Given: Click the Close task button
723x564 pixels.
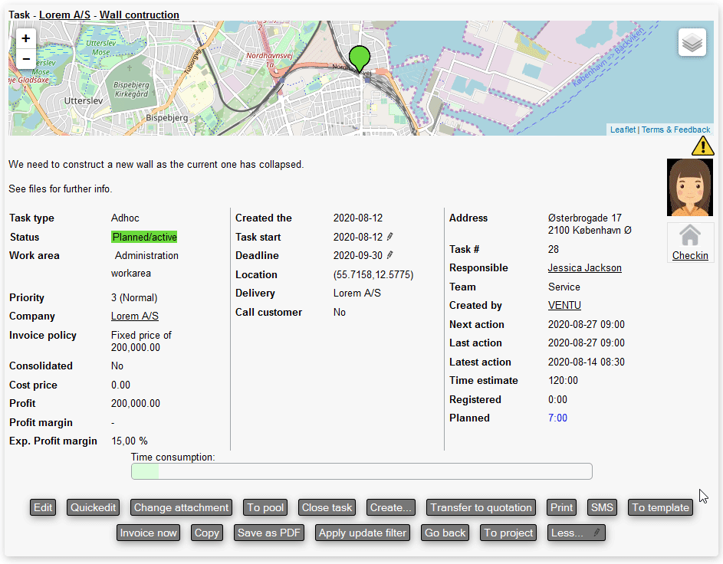Looking at the screenshot, I should 327,507.
